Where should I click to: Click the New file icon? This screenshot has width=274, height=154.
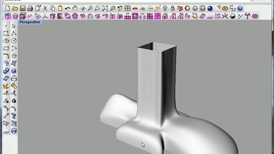click(8, 8)
